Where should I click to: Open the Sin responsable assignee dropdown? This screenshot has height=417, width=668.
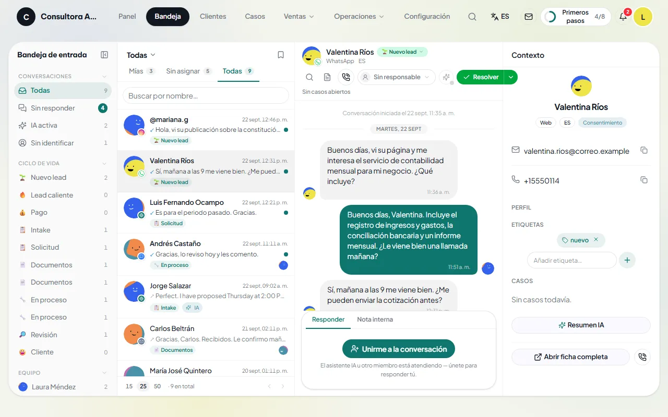pyautogui.click(x=397, y=77)
